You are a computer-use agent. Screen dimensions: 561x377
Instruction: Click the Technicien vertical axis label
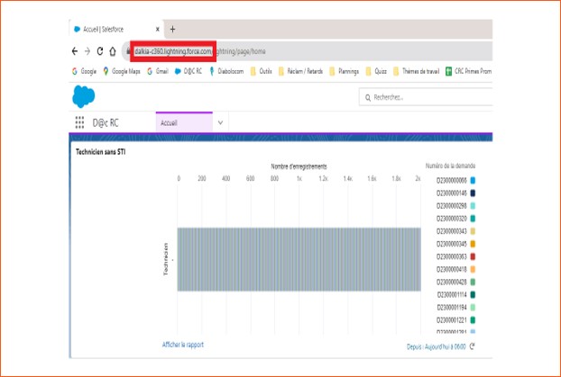165,259
